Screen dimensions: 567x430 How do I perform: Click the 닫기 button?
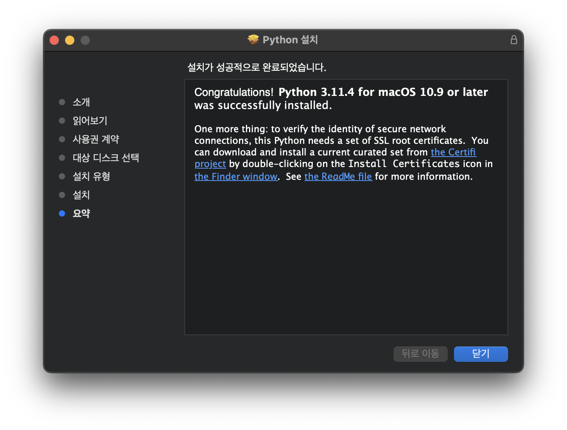coord(481,354)
